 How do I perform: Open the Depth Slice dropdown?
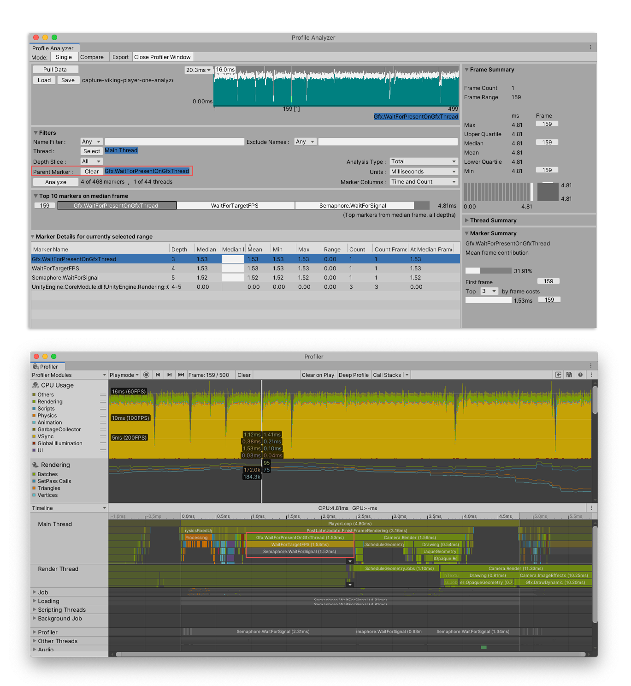click(x=91, y=161)
